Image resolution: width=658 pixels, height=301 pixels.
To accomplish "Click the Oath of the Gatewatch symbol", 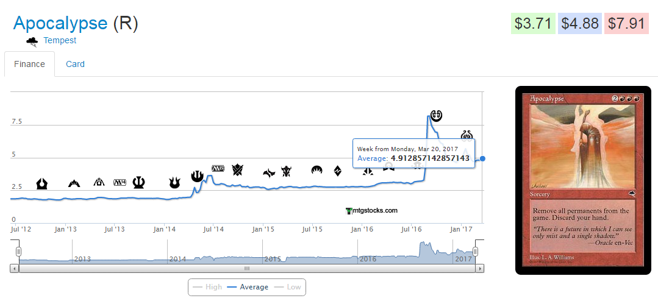I will point(368,171).
